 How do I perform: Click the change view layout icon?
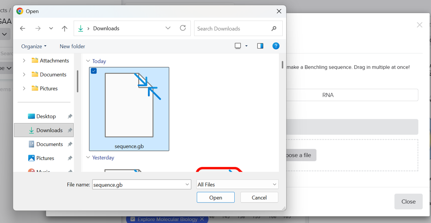[238, 46]
